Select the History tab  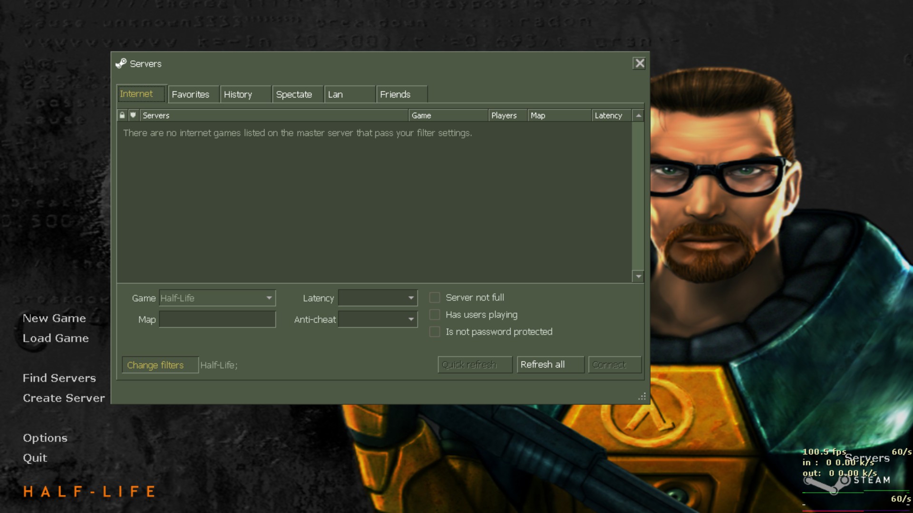coord(246,95)
